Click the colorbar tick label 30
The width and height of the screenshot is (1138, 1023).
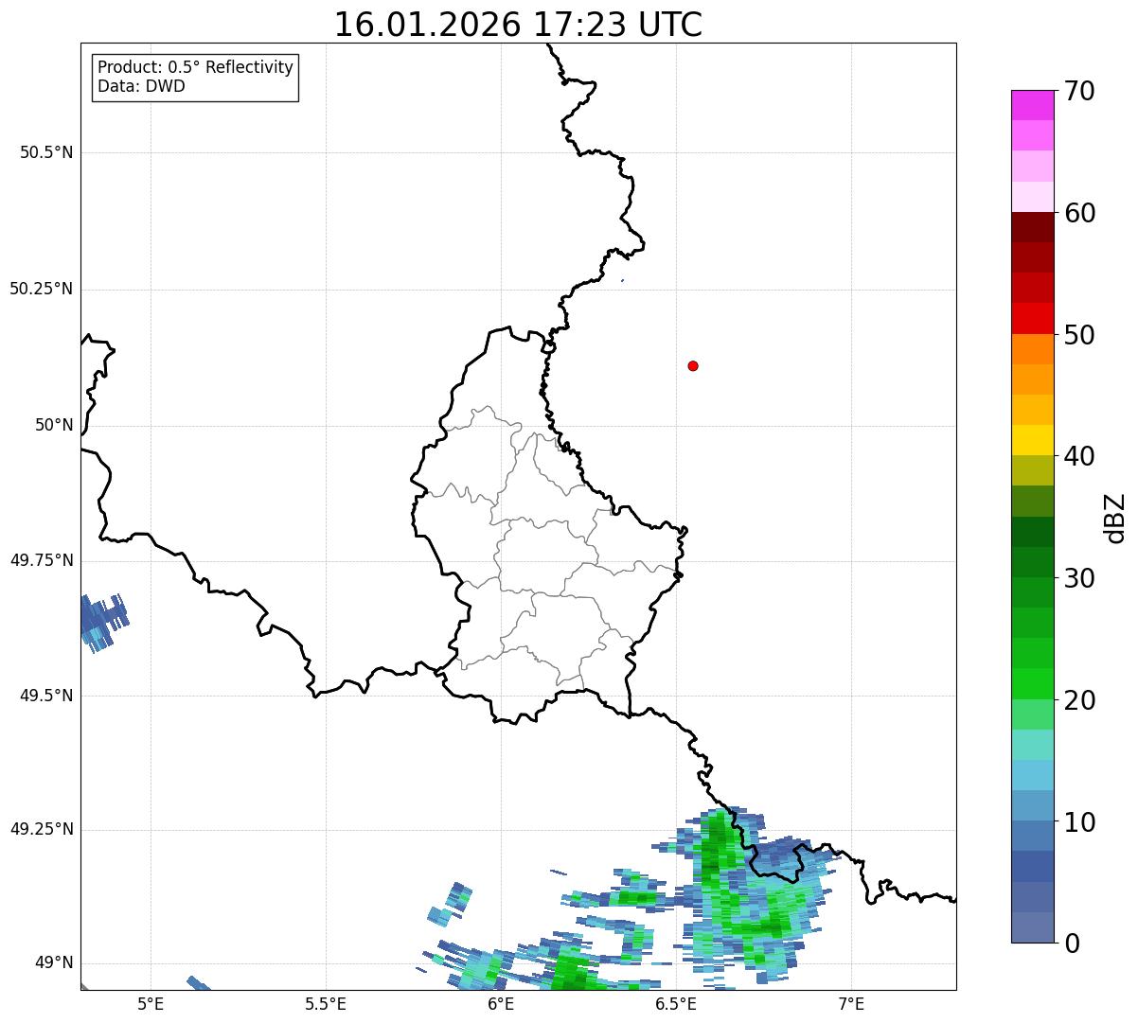(1080, 578)
